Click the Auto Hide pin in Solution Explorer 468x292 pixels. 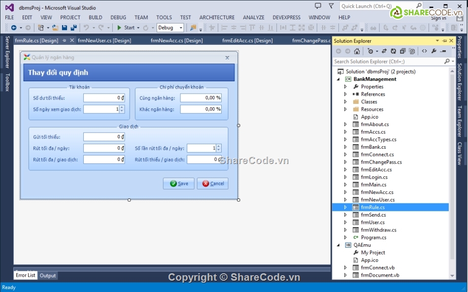[x=445, y=40]
